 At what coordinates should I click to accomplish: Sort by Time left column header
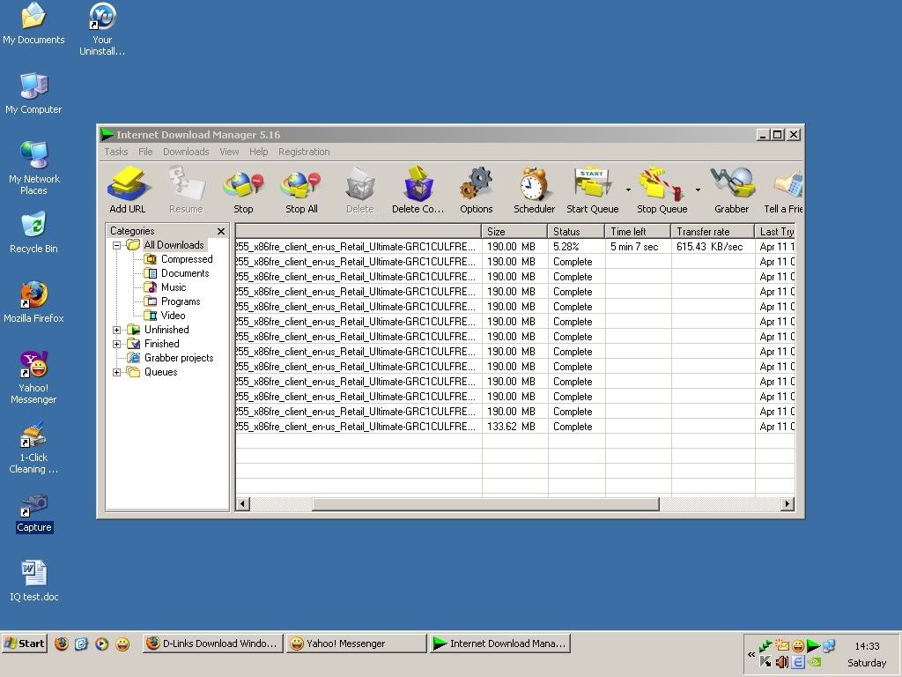pos(638,232)
